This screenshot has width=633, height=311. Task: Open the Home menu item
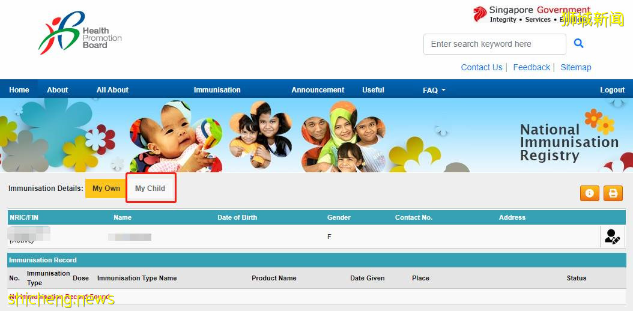[x=19, y=90]
